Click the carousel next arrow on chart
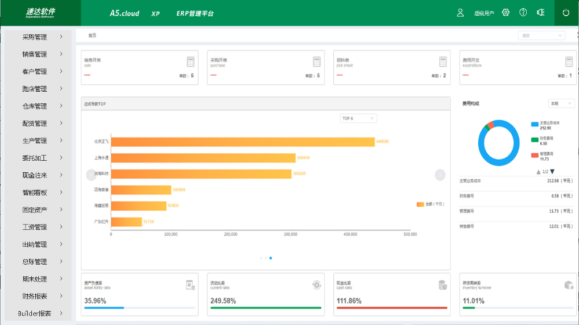Viewport: 579px width, 325px height. pyautogui.click(x=440, y=175)
